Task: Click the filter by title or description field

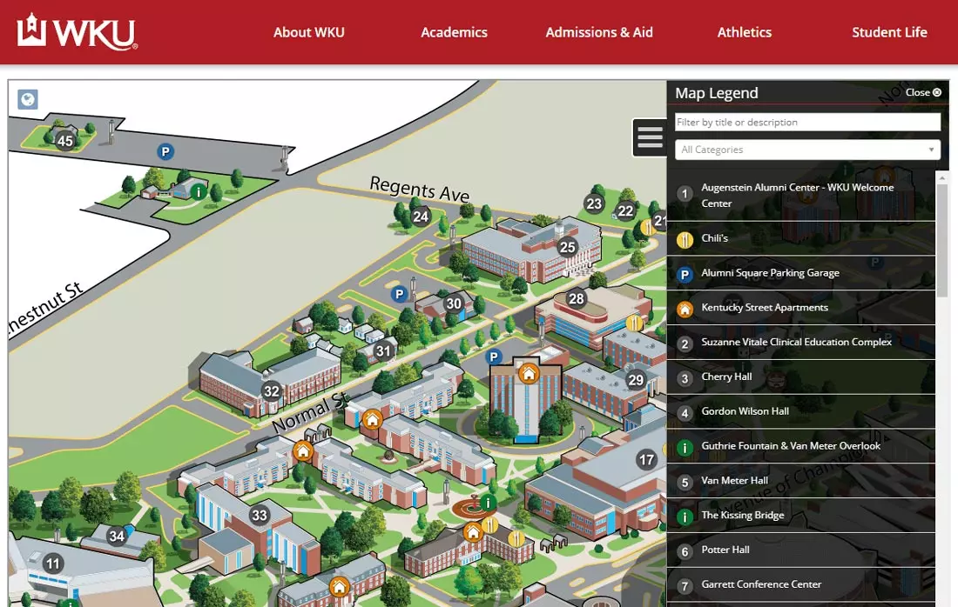Action: [806, 121]
